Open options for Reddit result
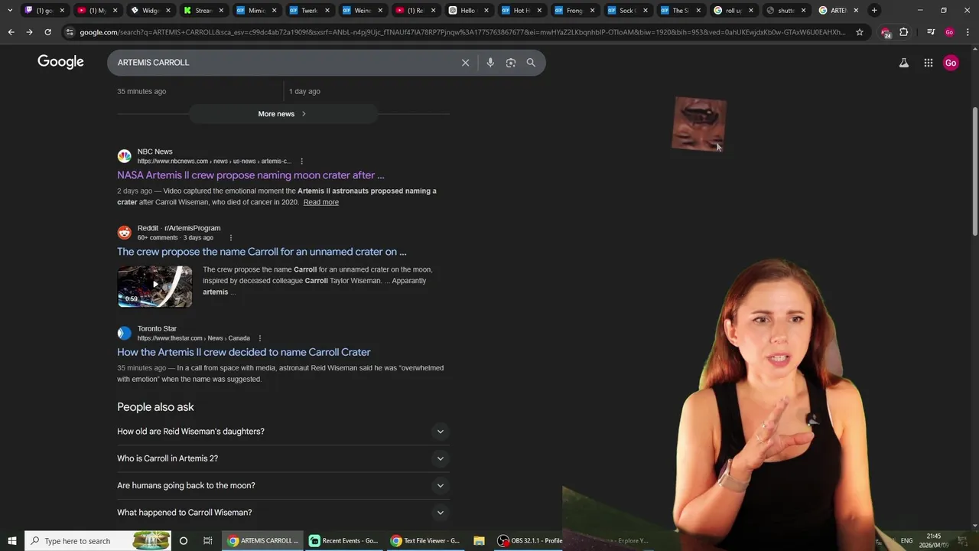Image resolution: width=979 pixels, height=551 pixels. (x=230, y=238)
